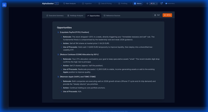Click the Coinbase rationale about 21% allocation
Viewport: 208px width, 112px height.
pyautogui.click(x=111, y=60)
